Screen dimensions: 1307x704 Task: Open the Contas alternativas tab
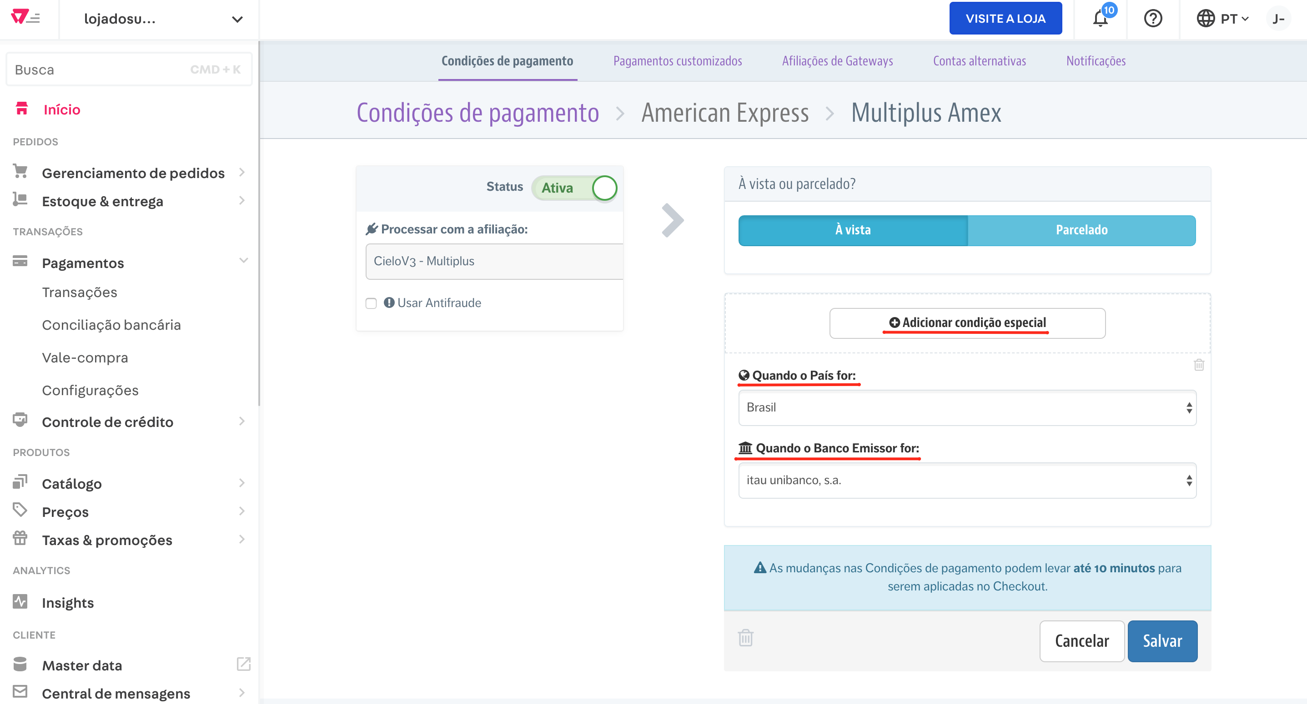click(x=980, y=61)
